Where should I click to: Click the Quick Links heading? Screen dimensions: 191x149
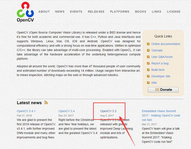[163, 36]
